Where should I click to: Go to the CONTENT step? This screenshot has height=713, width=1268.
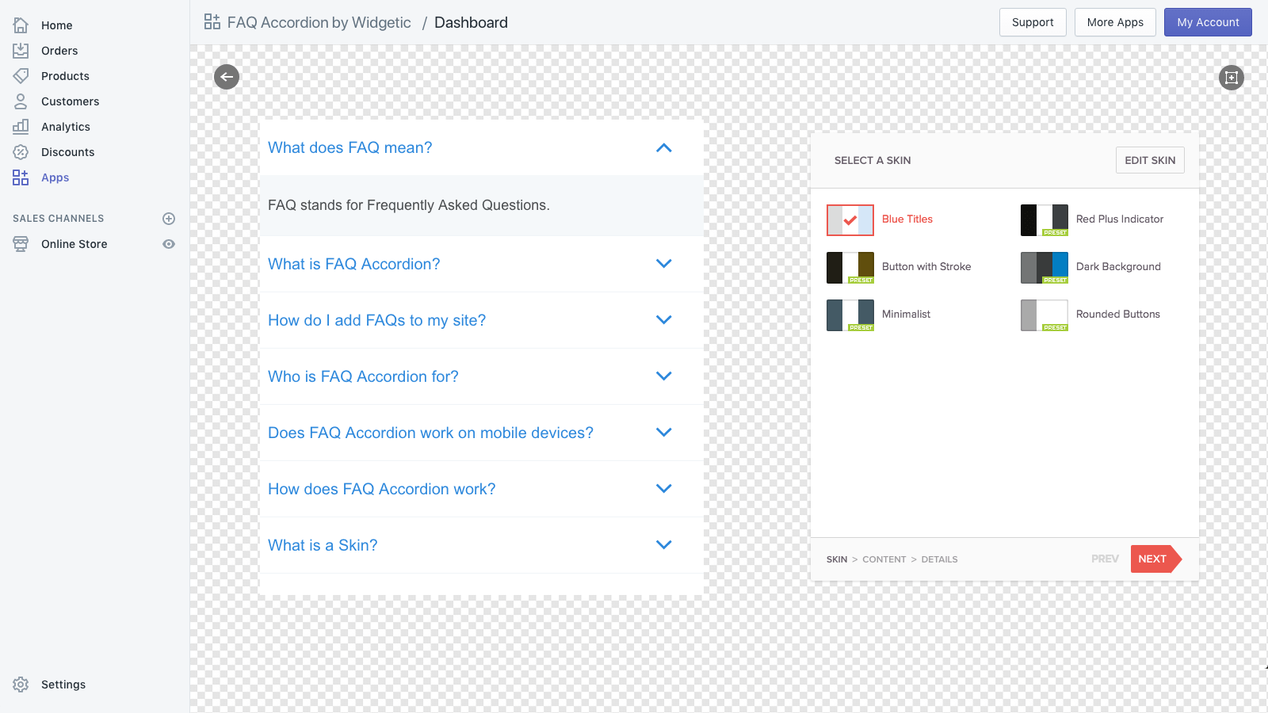pyautogui.click(x=884, y=559)
